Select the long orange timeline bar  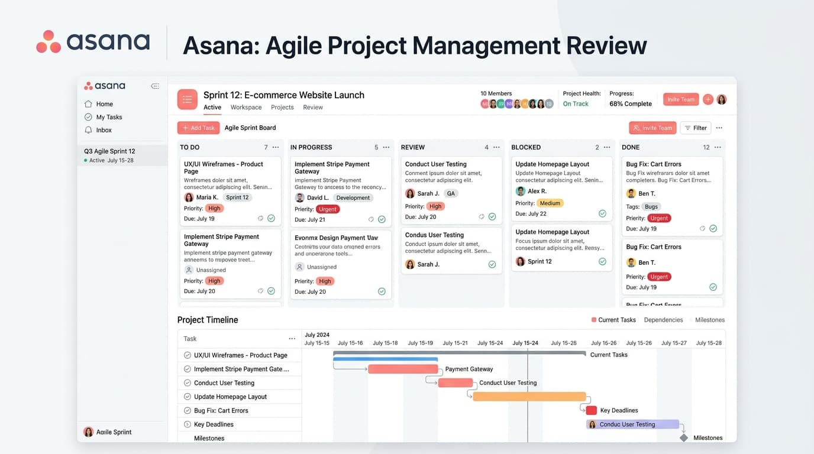529,397
